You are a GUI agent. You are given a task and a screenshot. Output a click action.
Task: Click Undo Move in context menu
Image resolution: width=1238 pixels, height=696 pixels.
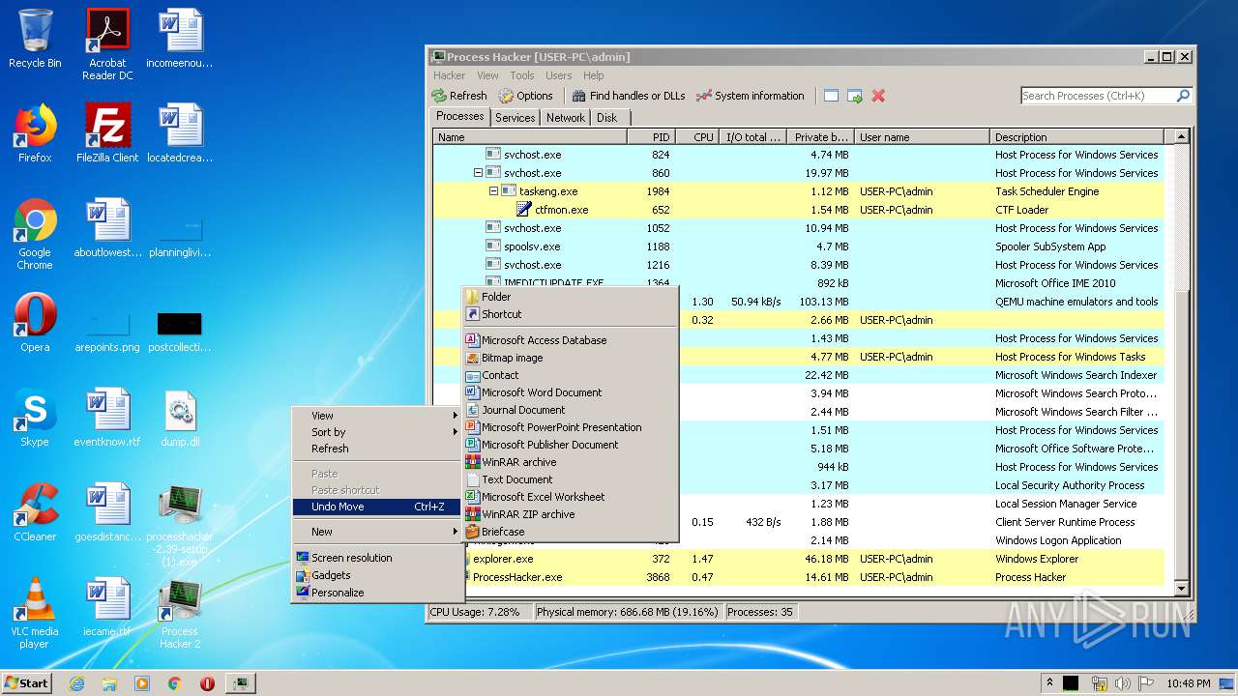point(378,507)
